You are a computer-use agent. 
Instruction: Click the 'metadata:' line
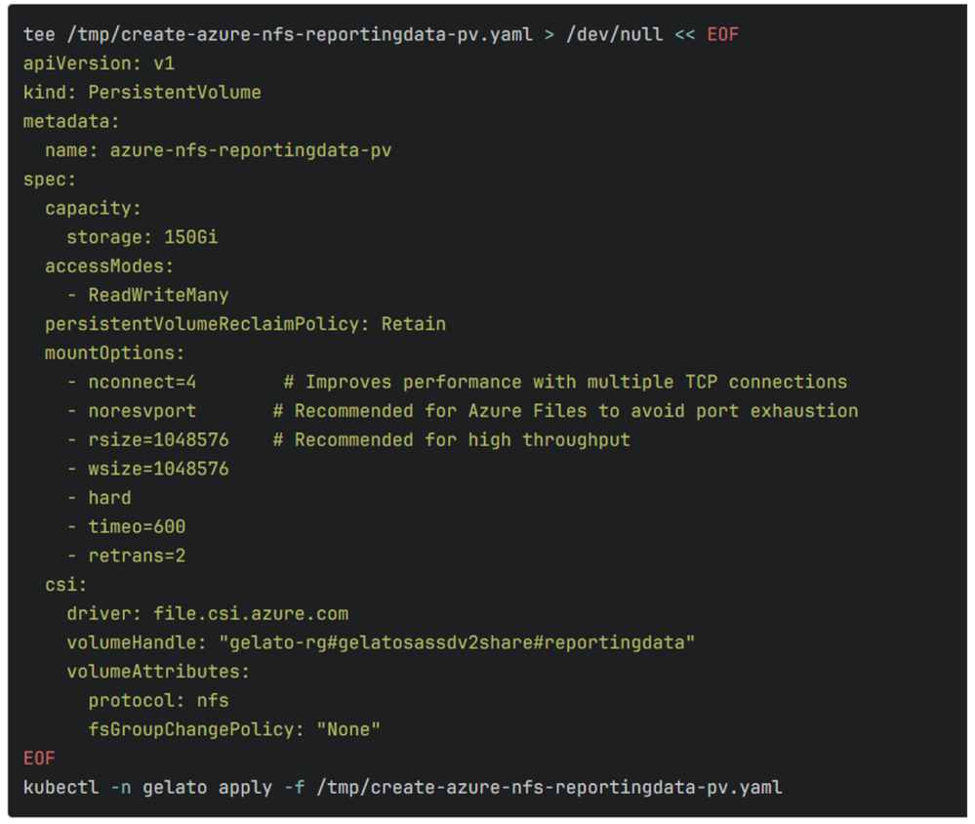click(x=71, y=121)
